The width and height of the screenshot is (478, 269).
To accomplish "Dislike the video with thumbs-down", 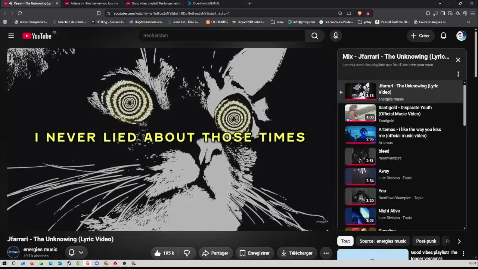I will [187, 253].
